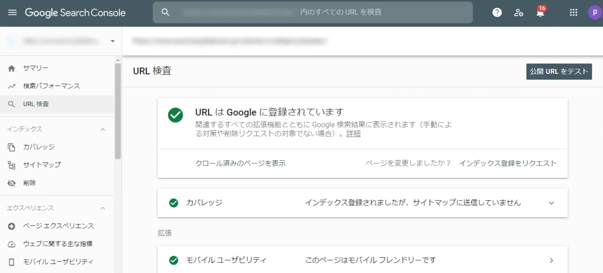Open the property selector dropdown arrow
Image resolution: width=603 pixels, height=273 pixels.
coord(112,41)
